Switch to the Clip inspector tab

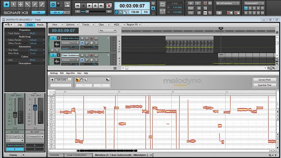20,25
